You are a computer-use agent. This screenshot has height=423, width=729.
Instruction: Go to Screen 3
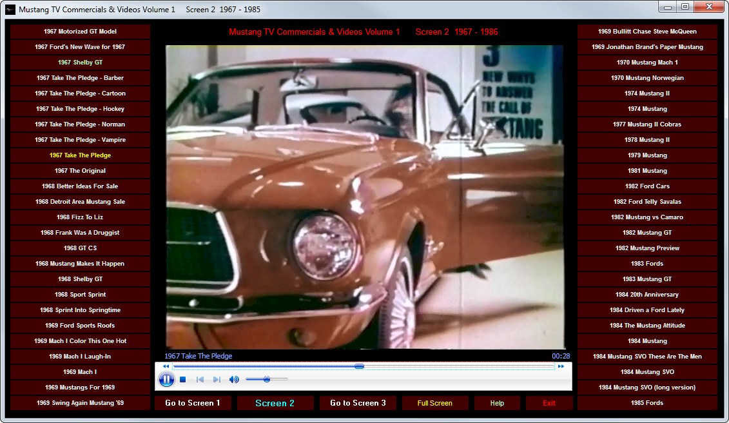point(358,403)
